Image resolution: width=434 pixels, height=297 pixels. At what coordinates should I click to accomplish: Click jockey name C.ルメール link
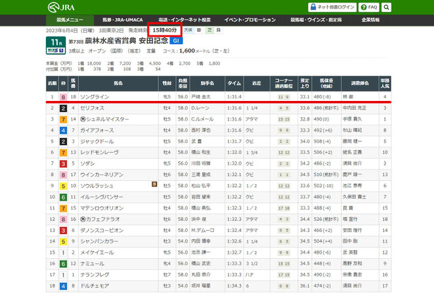coord(202,119)
